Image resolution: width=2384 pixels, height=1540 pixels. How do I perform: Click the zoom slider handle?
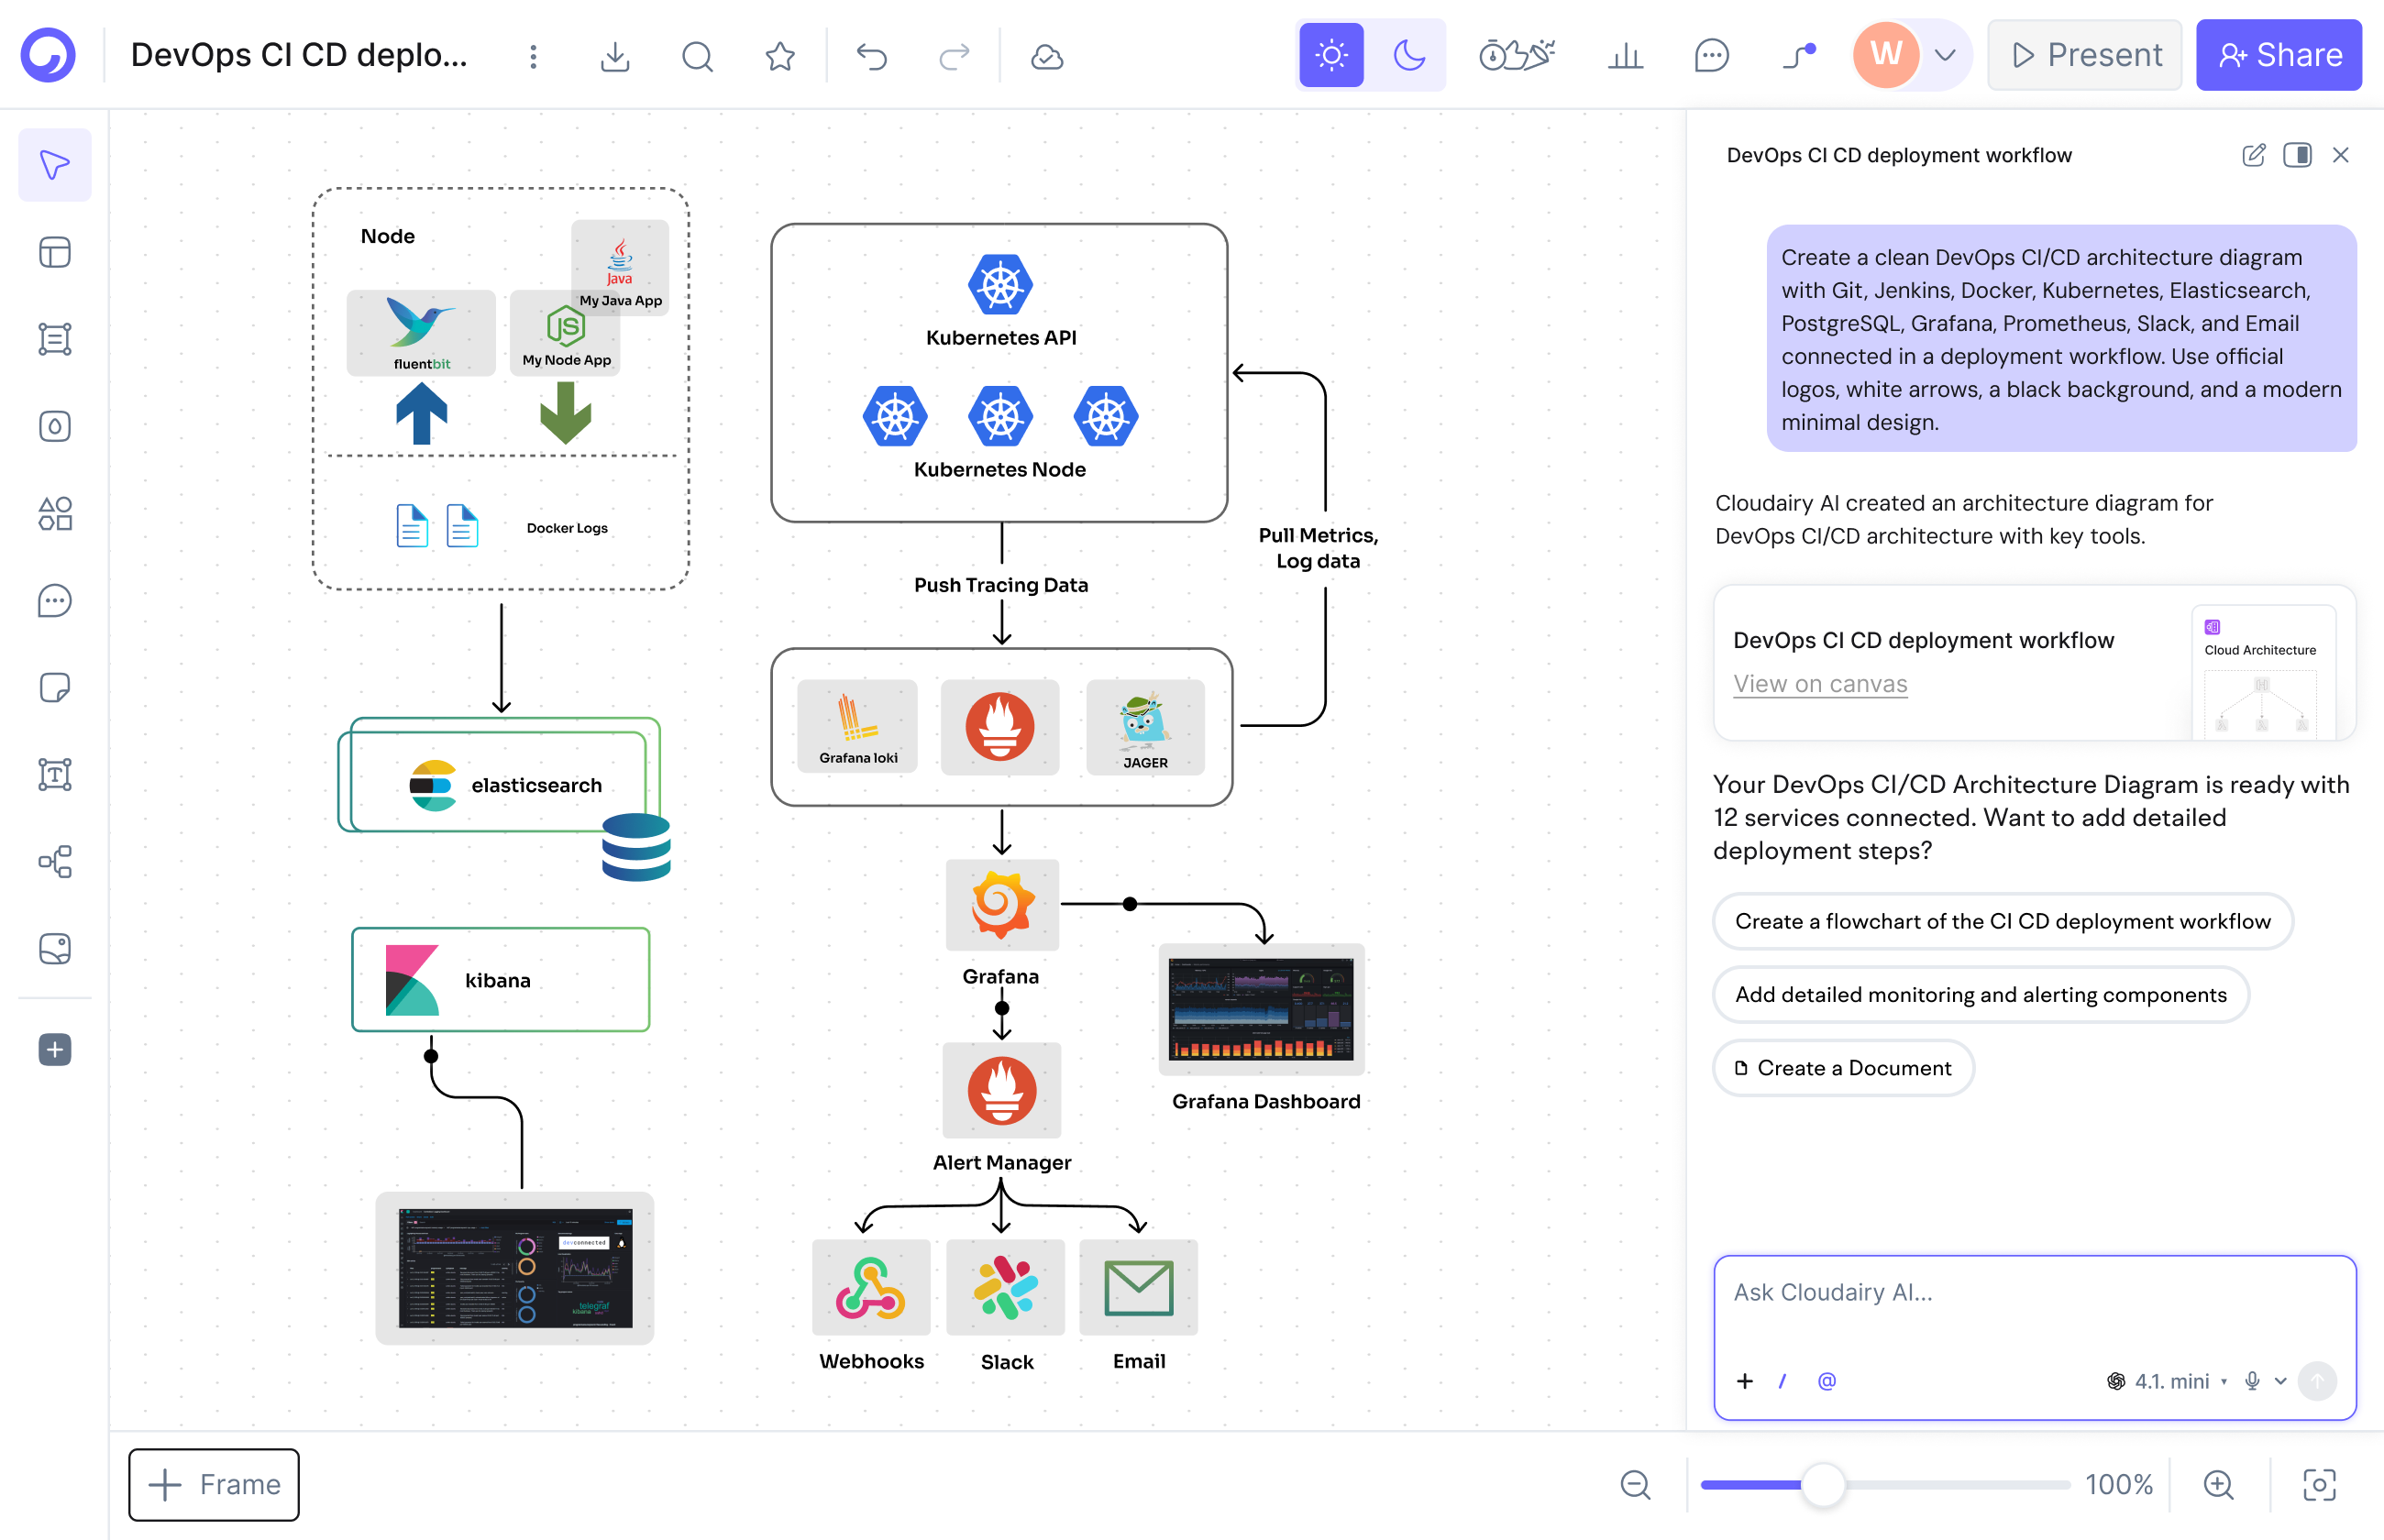pyautogui.click(x=1823, y=1484)
